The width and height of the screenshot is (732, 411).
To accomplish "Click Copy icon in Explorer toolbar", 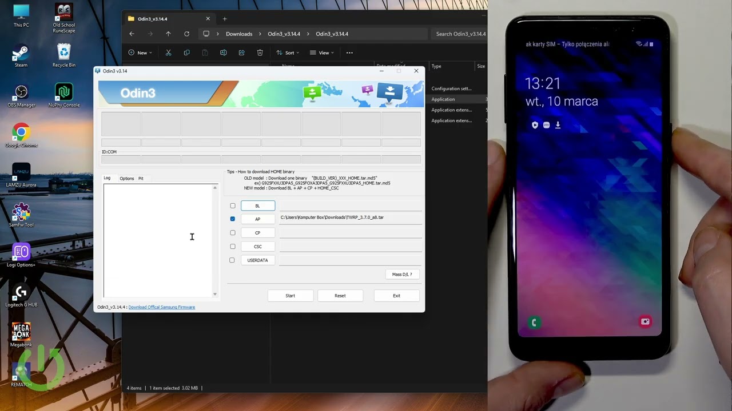I will pos(186,53).
